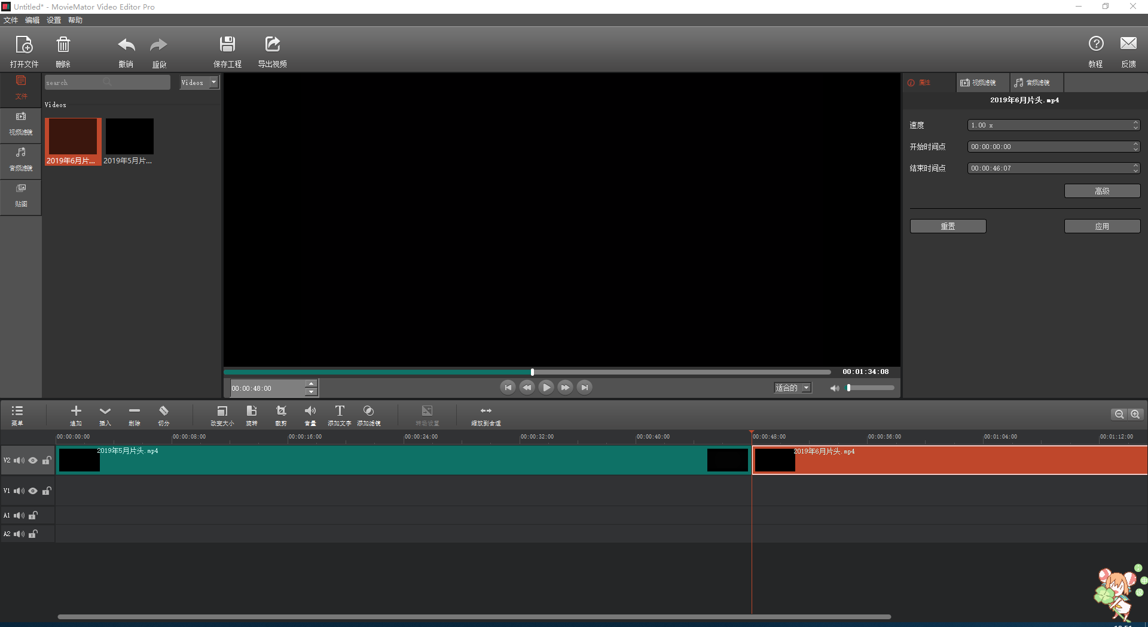Expand the Videos category dropdown

[200, 83]
